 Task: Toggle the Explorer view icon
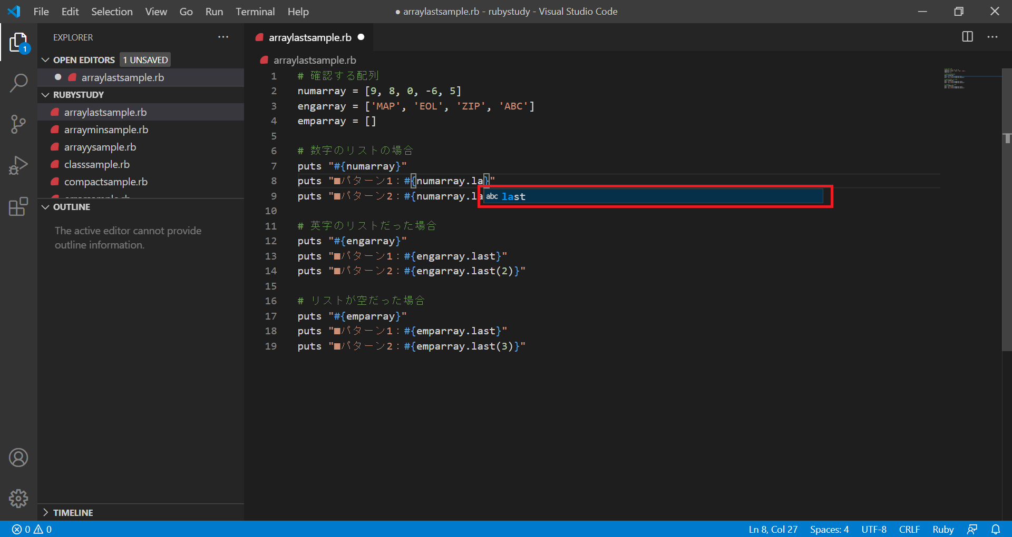[x=18, y=42]
